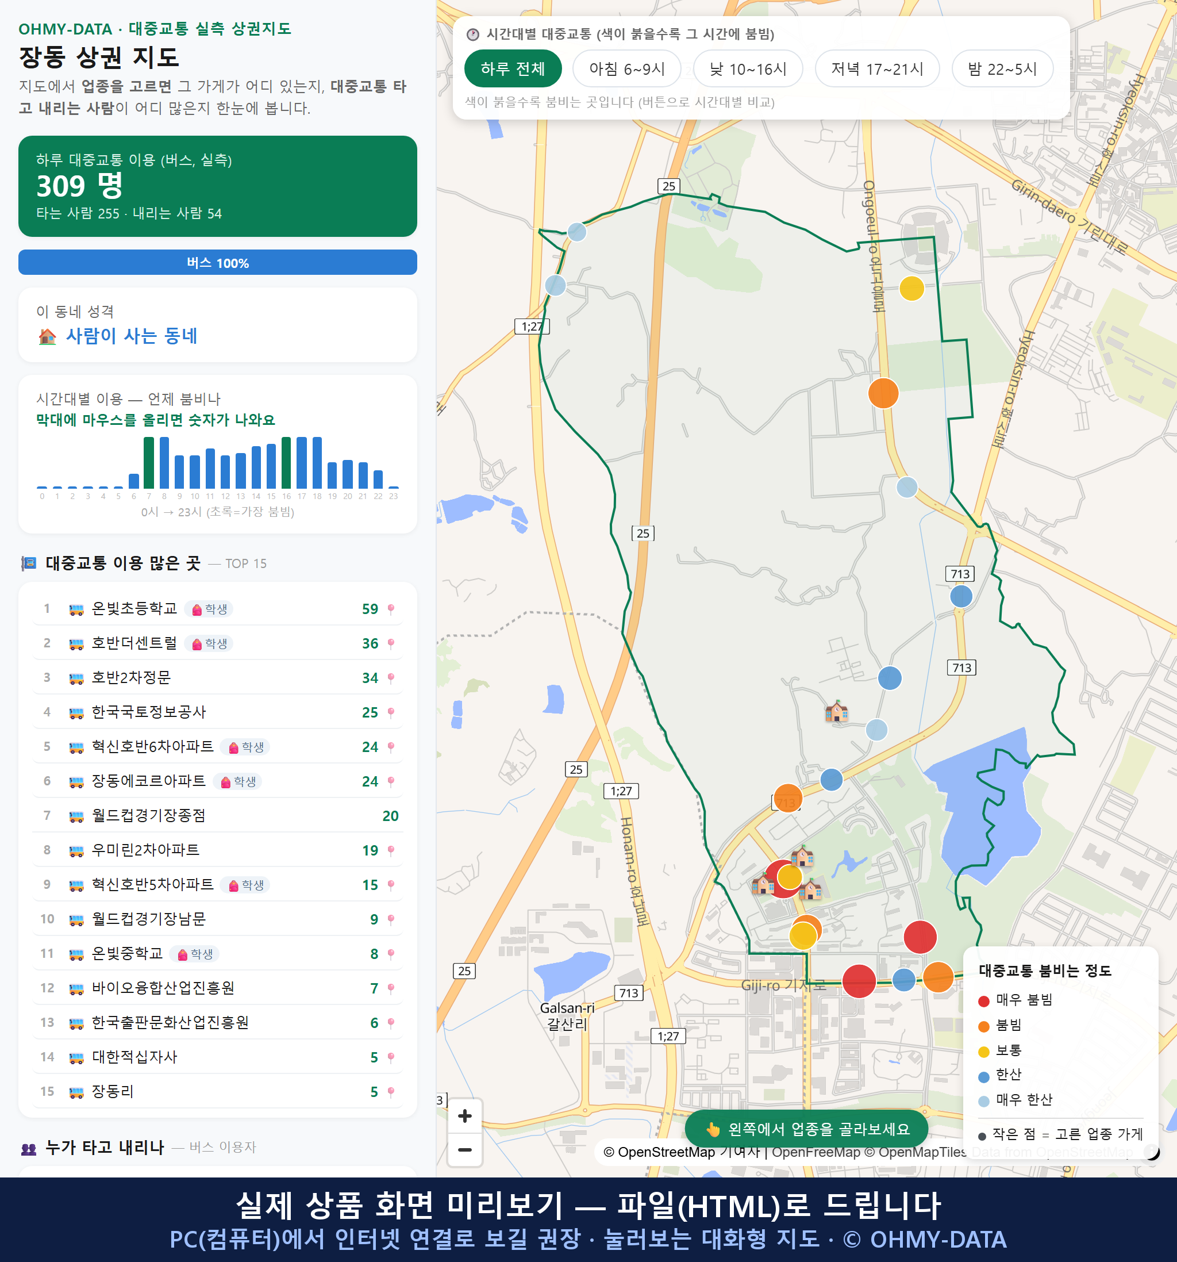Click the 16시 bar in hourly chart
The height and width of the screenshot is (1262, 1177).
[x=286, y=463]
